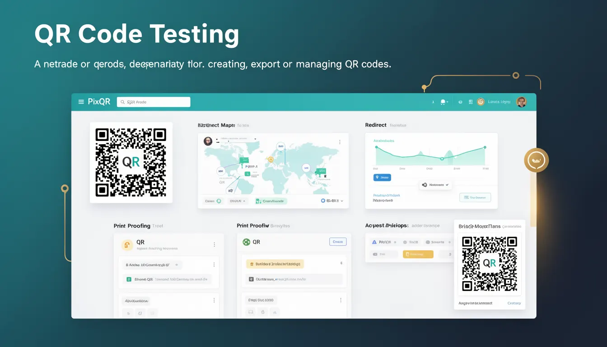
Task: Focus the search field in the header
Action: [154, 102]
